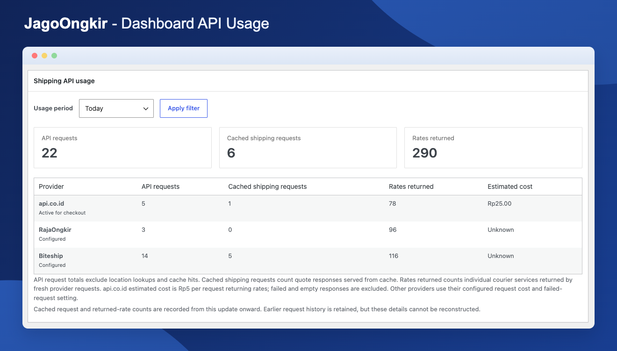
Task: Open the Usage period dropdown showing Today
Action: [116, 108]
